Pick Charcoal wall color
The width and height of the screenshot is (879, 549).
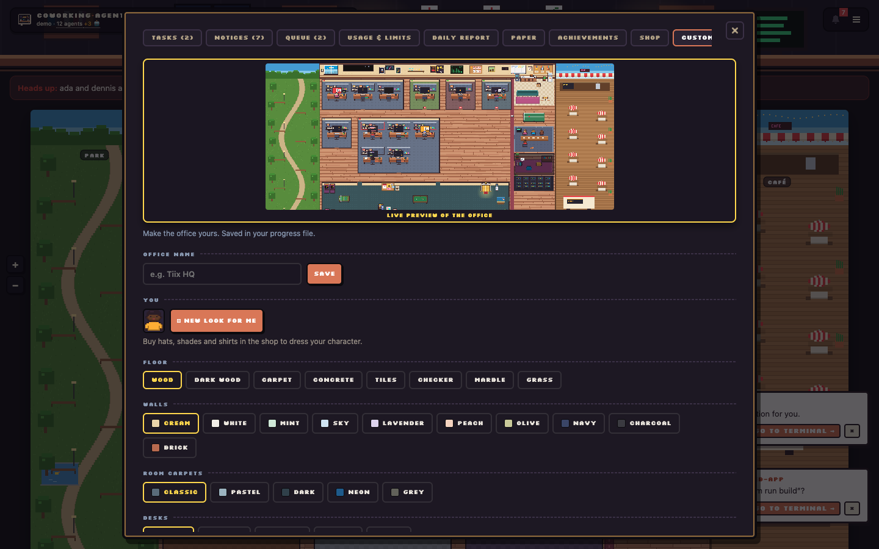click(644, 423)
